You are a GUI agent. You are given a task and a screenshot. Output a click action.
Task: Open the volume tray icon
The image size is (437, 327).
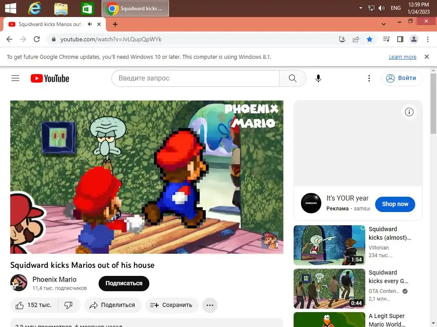pos(381,8)
